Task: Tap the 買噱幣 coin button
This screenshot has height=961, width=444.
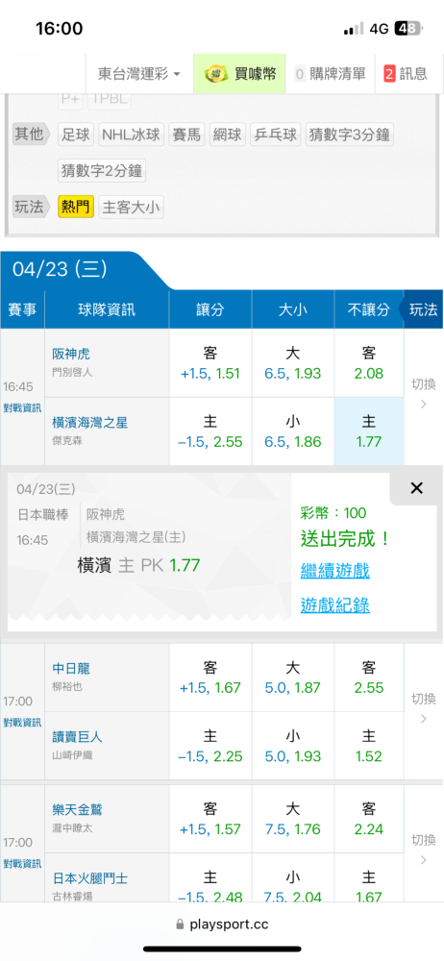Action: point(240,74)
